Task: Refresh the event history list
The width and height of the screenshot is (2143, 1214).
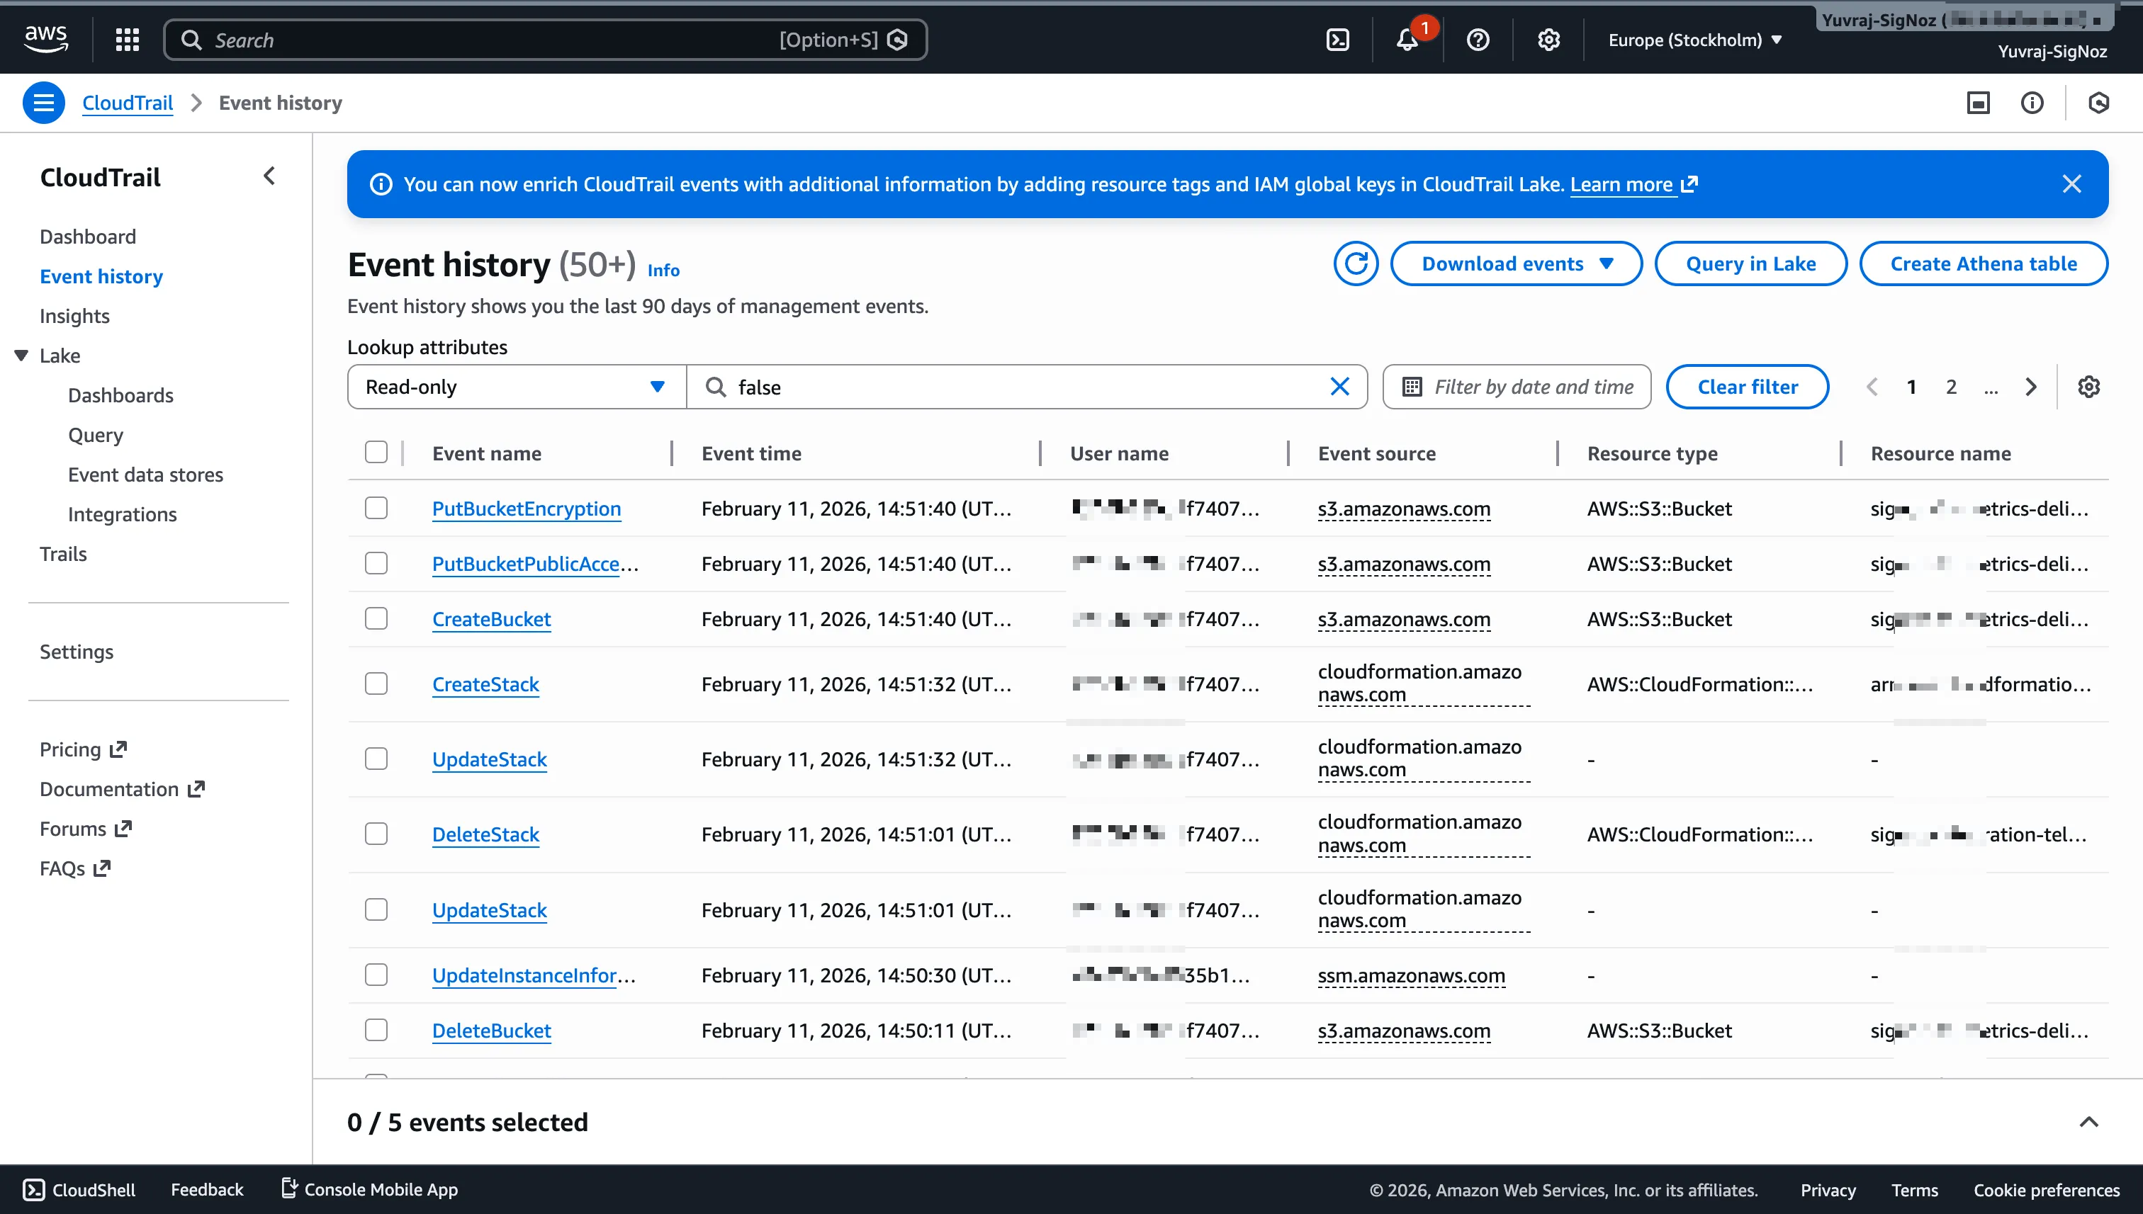Action: [x=1355, y=263]
